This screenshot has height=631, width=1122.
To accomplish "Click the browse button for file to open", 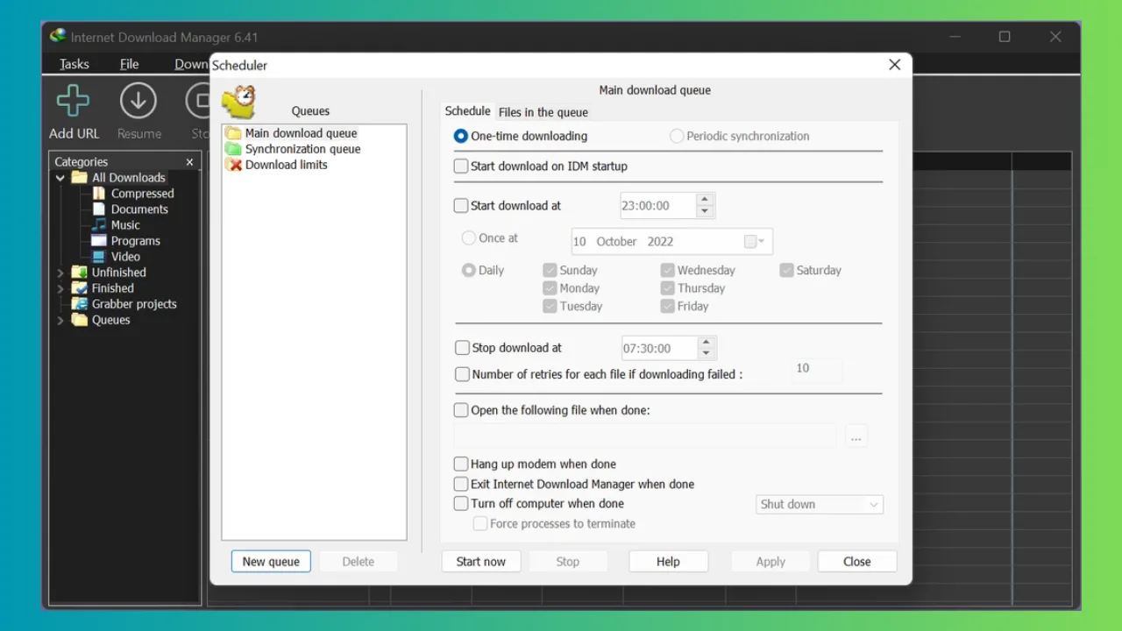I will pos(857,436).
